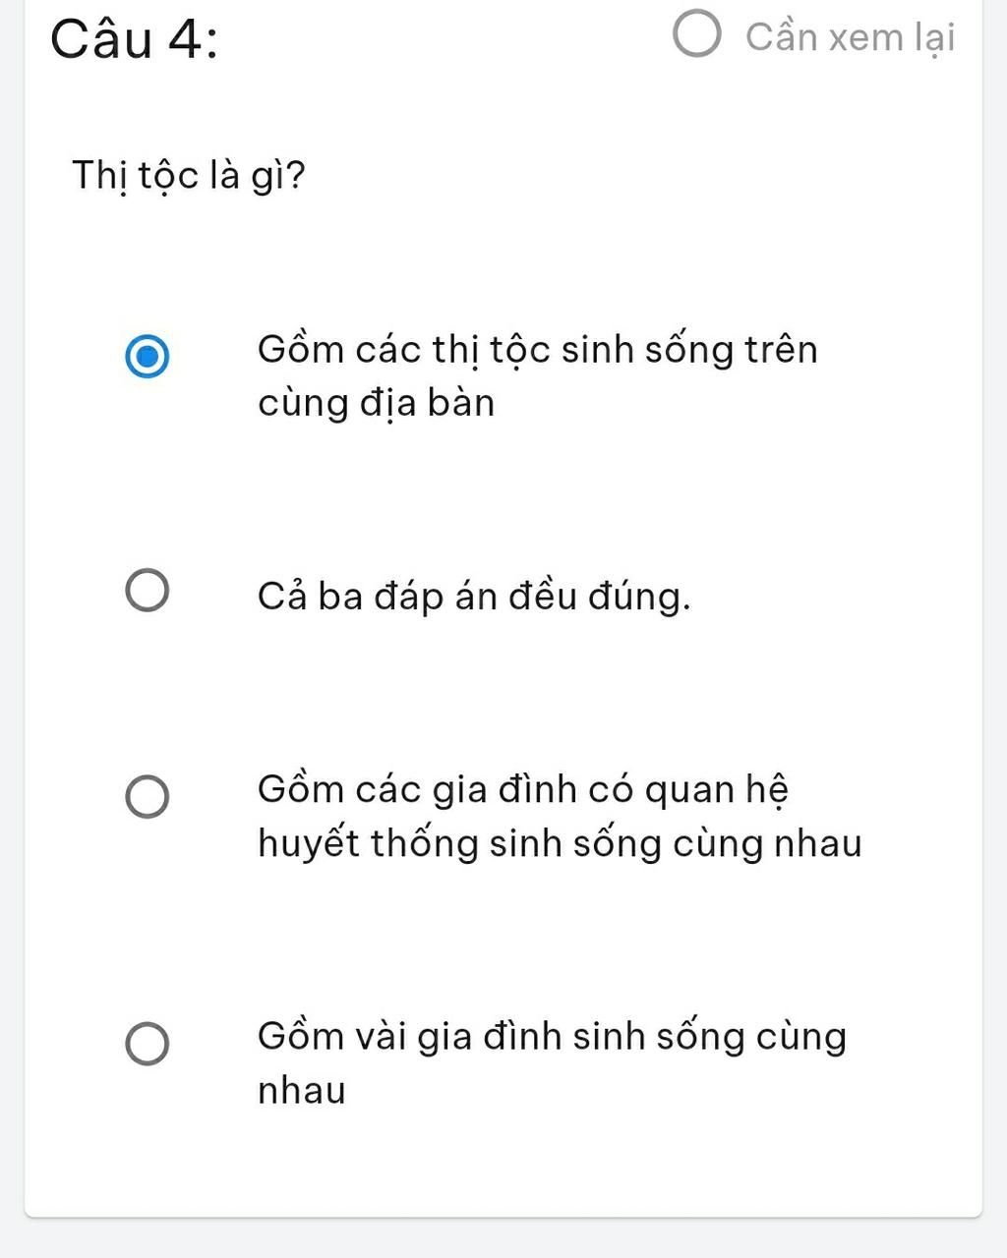This screenshot has height=1258, width=1007.
Task: Click the text "Gồm vài gia đình sinh sống cùng"
Action: (x=552, y=1037)
